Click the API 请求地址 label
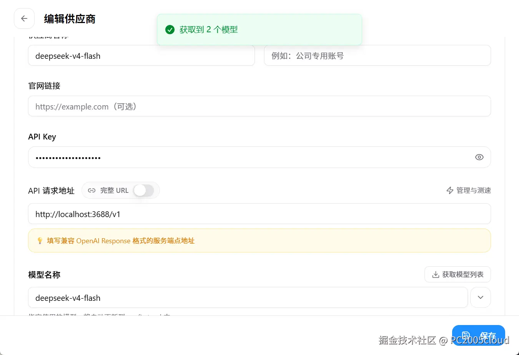The height and width of the screenshot is (355, 519). click(x=51, y=191)
